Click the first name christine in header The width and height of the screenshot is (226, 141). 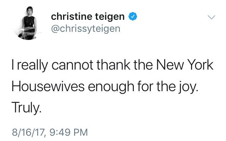(72, 16)
